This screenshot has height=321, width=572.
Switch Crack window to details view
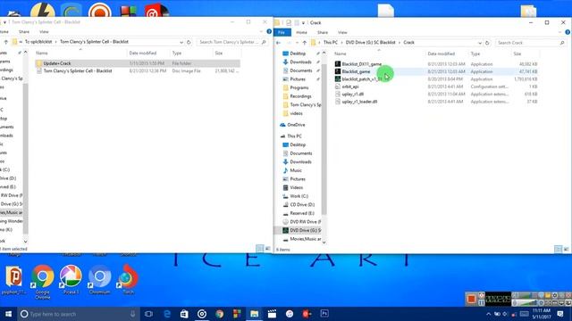tap(558, 249)
